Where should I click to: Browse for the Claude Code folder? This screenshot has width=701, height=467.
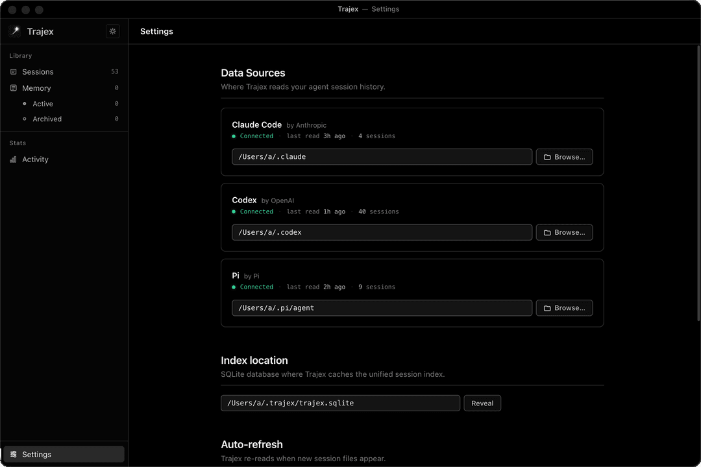click(x=564, y=157)
